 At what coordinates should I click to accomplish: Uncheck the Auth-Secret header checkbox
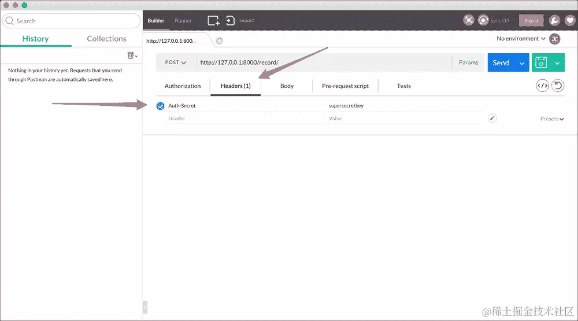click(160, 106)
